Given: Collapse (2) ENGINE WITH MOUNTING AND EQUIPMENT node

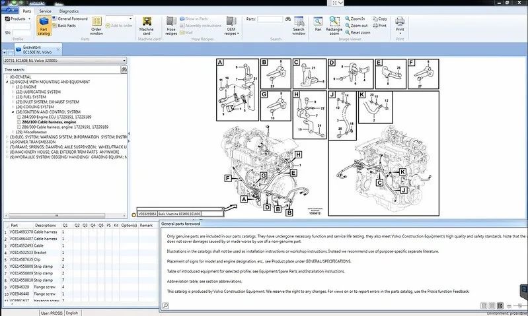Looking at the screenshot, I should point(7,82).
